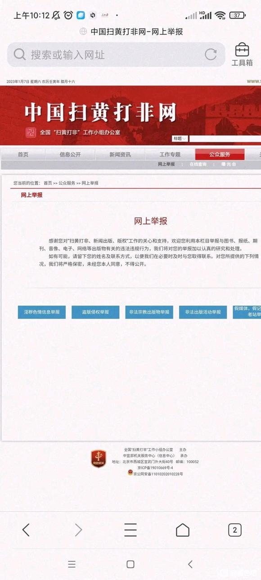Click 公众服务 in the breadcrumb
261x580 pixels.
(67, 183)
